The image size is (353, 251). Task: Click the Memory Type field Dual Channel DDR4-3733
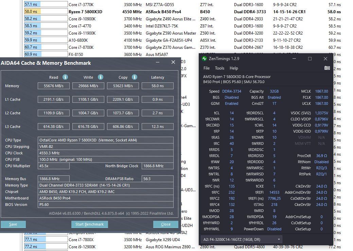tap(106, 185)
